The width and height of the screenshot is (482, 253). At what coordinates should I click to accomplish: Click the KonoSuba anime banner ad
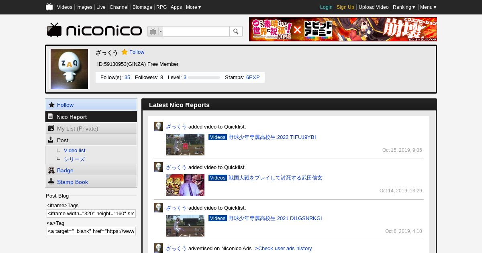(343, 29)
